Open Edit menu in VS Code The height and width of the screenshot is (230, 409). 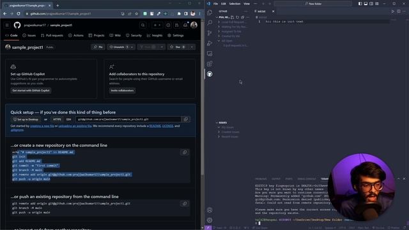click(x=223, y=4)
